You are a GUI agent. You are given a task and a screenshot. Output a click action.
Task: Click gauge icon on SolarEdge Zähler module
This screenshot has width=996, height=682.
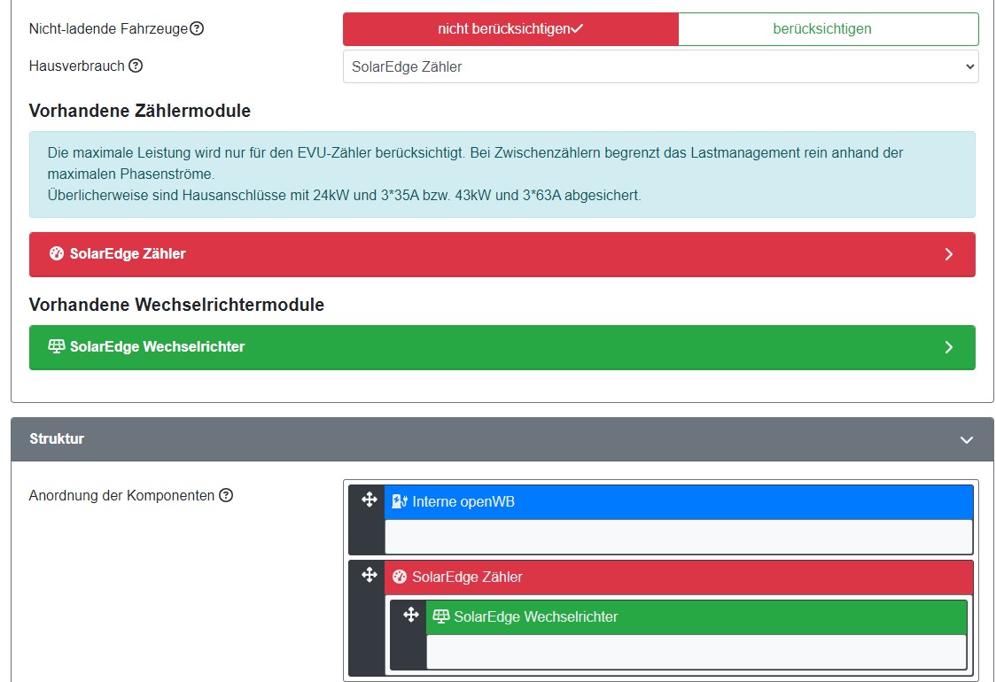tap(57, 253)
